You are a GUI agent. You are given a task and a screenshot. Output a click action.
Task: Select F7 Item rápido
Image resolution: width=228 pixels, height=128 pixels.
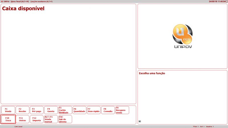coord(94,110)
